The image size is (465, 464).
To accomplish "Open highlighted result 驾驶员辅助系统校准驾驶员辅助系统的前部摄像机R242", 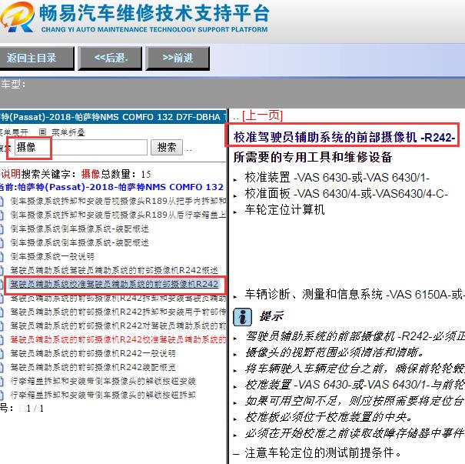I will coord(115,284).
